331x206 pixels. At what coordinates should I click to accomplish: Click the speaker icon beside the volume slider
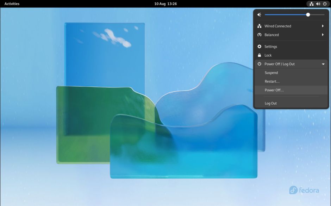(259, 15)
